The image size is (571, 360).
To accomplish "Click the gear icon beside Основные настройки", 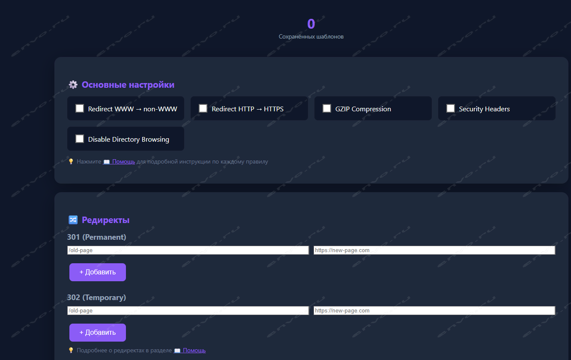I will 73,85.
